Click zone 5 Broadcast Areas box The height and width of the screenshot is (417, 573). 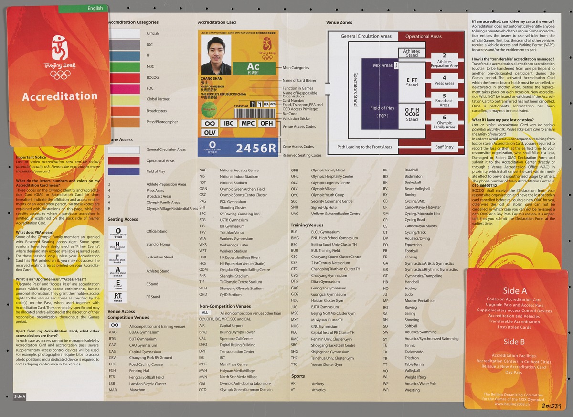[x=444, y=100]
